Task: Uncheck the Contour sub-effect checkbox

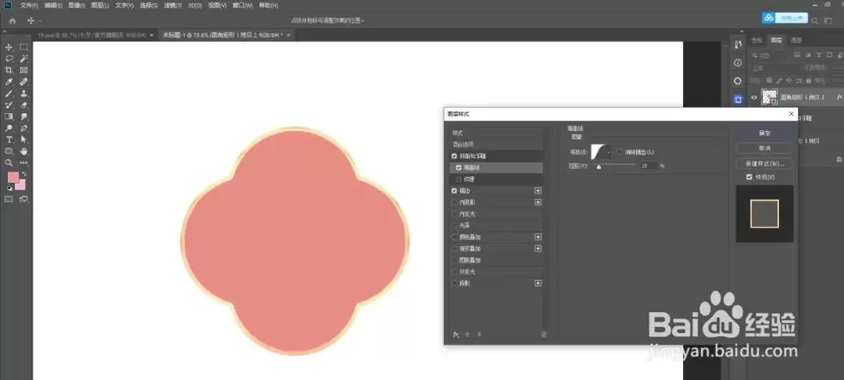Action: click(x=459, y=168)
